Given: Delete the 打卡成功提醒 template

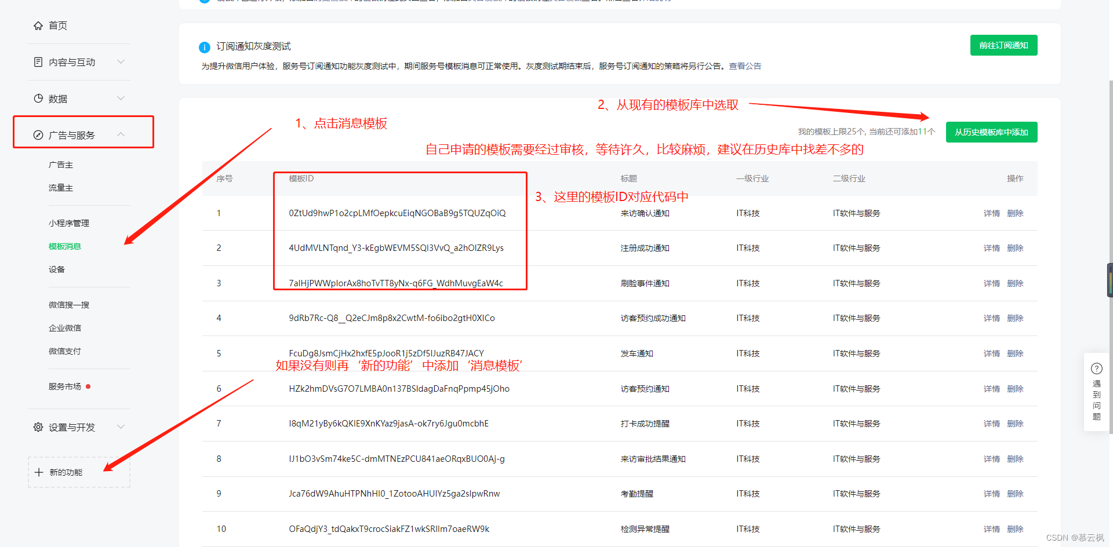Looking at the screenshot, I should coord(1015,424).
